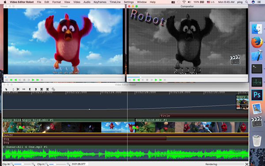Play backward in the Compositor
Image resolution: width=265 pixels, height=166 pixels.
pos(138,80)
